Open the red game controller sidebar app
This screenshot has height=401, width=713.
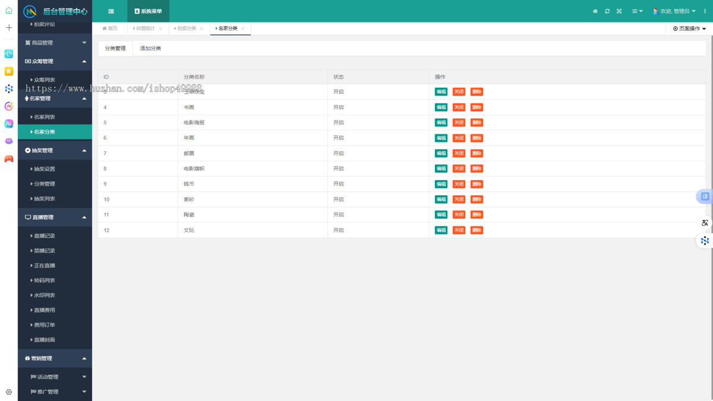[x=9, y=159]
